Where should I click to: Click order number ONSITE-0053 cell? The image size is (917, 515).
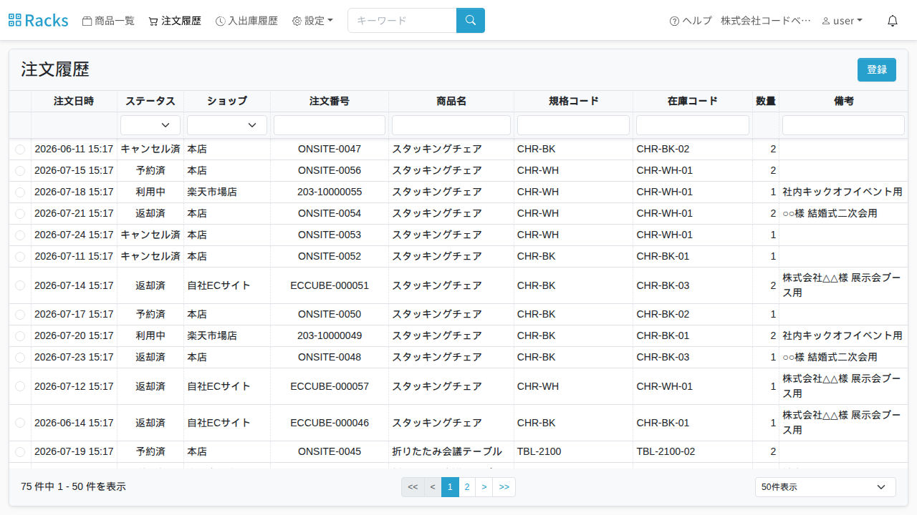pos(330,235)
